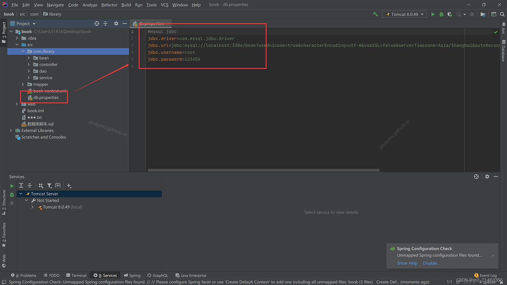Viewport: 507px width, 285px height.
Task: Click the Debug bug icon in the top toolbar
Action: [x=441, y=14]
